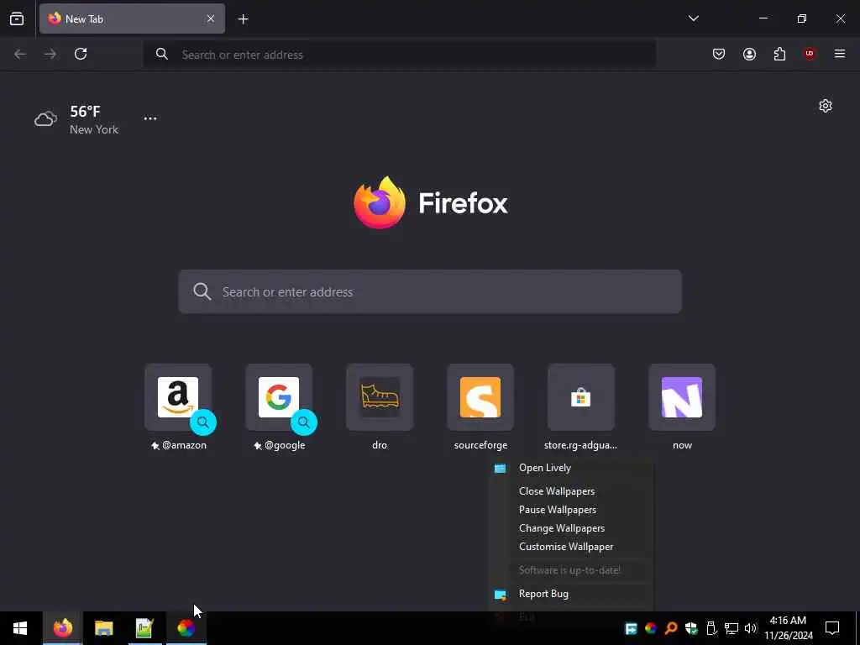The image size is (860, 645).
Task: Click the colorful Lively tray icon
Action: 651,628
